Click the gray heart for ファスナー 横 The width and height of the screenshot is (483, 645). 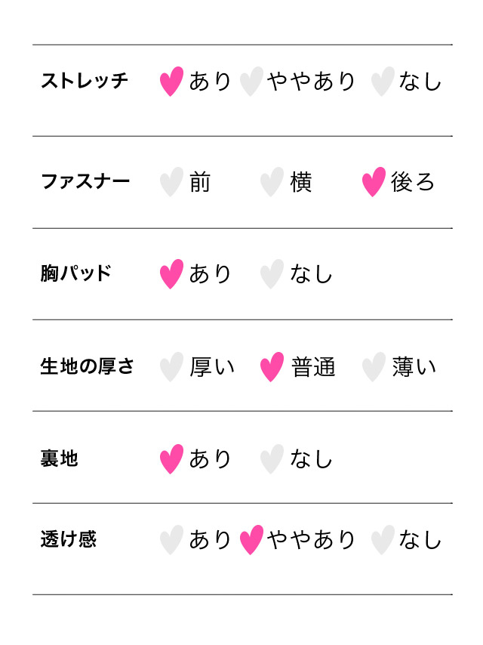pyautogui.click(x=272, y=182)
